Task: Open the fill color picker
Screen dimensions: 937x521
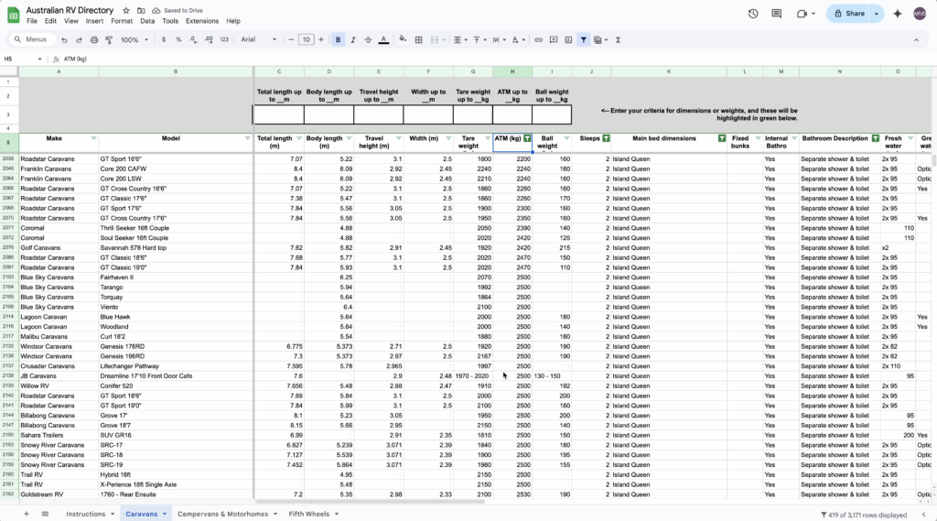Action: point(401,40)
